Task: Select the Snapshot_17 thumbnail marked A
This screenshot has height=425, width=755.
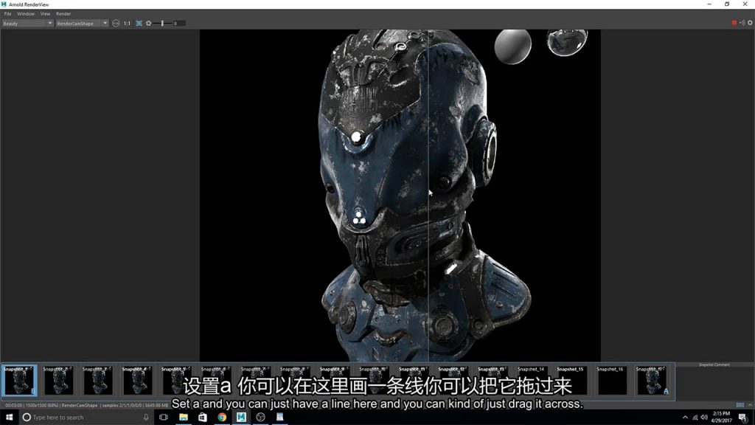Action: tap(652, 380)
